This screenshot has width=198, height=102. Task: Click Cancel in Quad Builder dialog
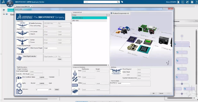pyautogui.click(x=161, y=93)
